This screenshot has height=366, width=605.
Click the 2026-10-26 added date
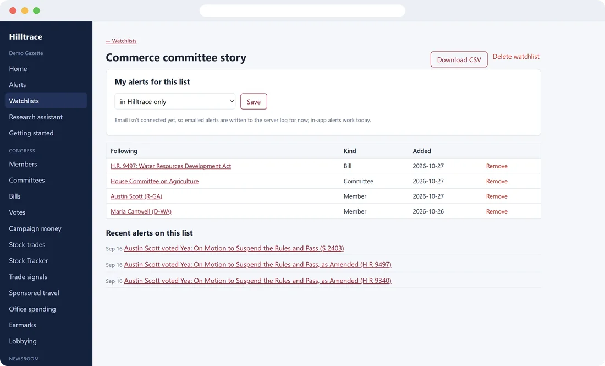click(x=428, y=211)
